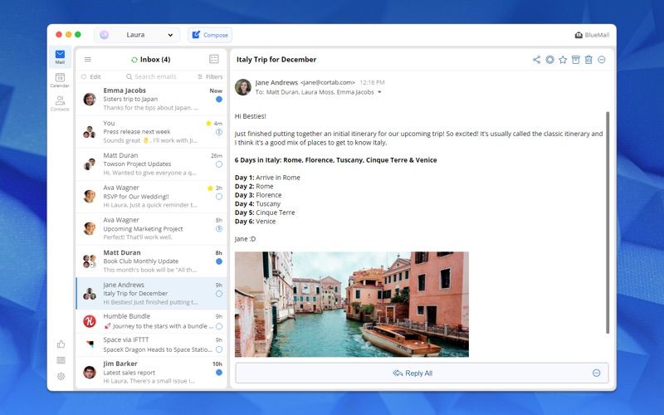Screen dimensions: 664x415
Task: Click the Humble Bundle sender logo
Action: [x=90, y=321]
